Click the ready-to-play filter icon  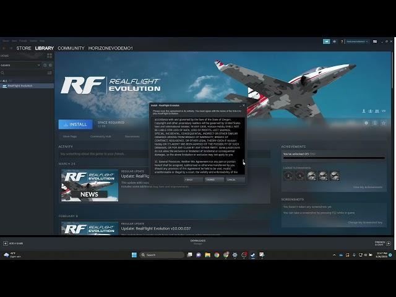(51, 65)
